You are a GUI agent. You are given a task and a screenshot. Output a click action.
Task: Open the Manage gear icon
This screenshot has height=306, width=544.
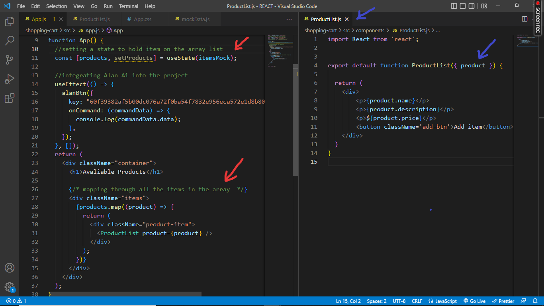click(10, 287)
